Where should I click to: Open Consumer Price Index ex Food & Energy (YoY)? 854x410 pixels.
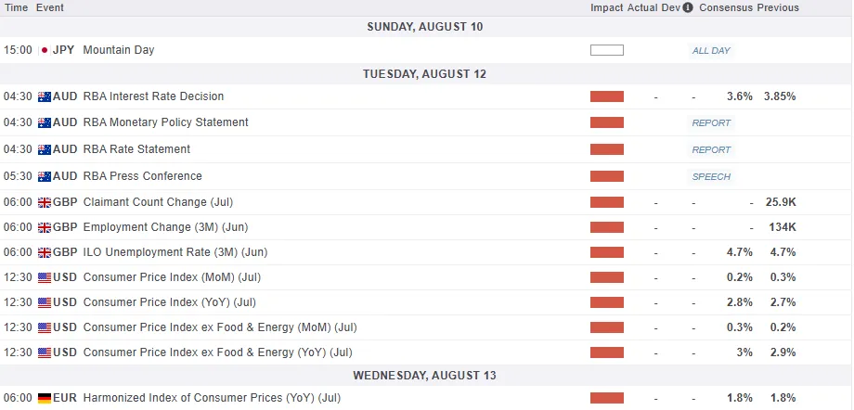pyautogui.click(x=218, y=352)
